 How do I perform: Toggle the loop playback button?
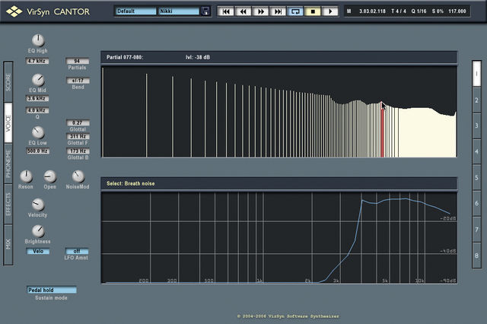click(295, 11)
